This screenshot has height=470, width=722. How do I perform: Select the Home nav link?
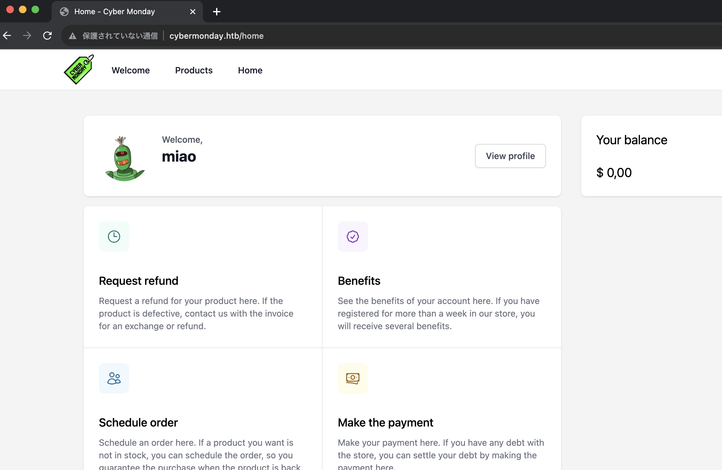click(250, 70)
